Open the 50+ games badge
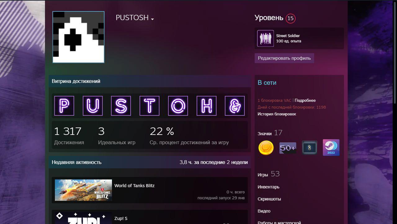 pyautogui.click(x=288, y=148)
